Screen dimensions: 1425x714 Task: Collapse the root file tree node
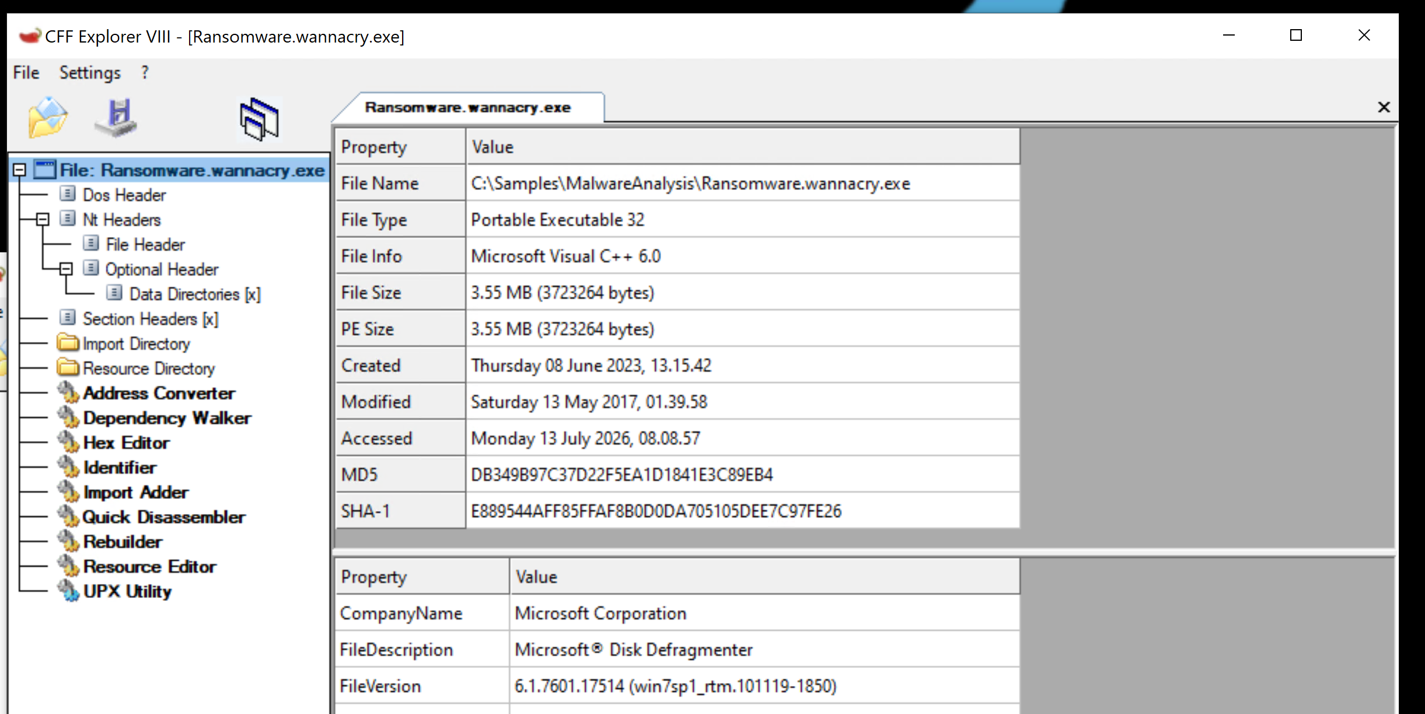coord(19,170)
